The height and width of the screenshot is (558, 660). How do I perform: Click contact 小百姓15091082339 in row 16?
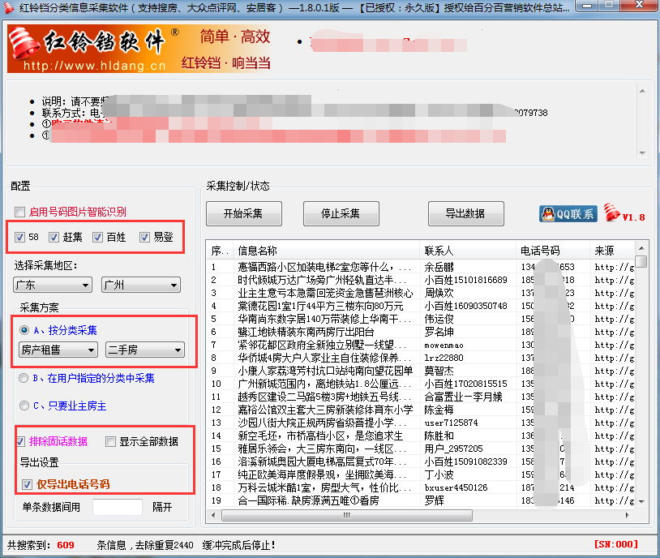click(x=466, y=462)
